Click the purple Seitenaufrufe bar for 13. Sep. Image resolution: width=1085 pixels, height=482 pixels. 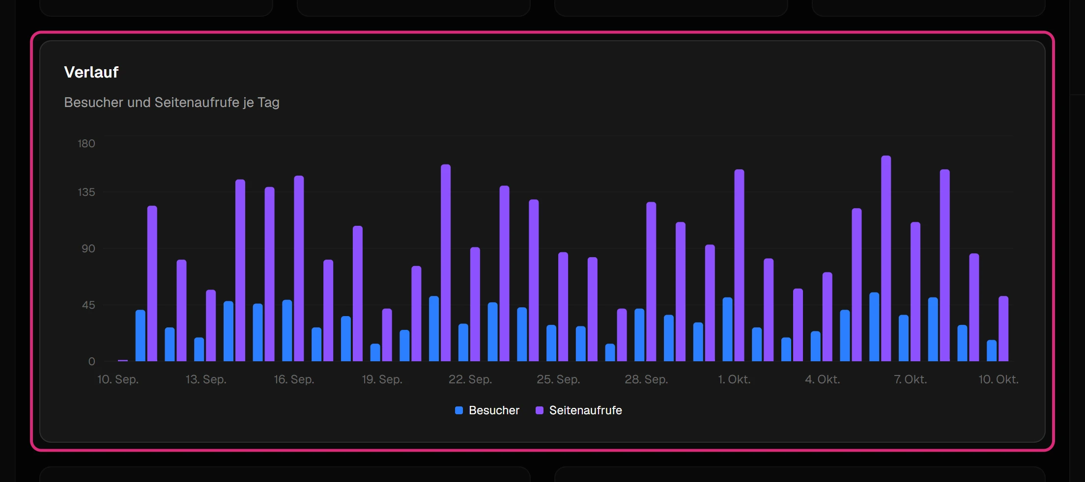point(211,325)
